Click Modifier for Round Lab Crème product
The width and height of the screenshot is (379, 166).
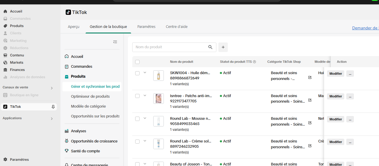pos(335,142)
